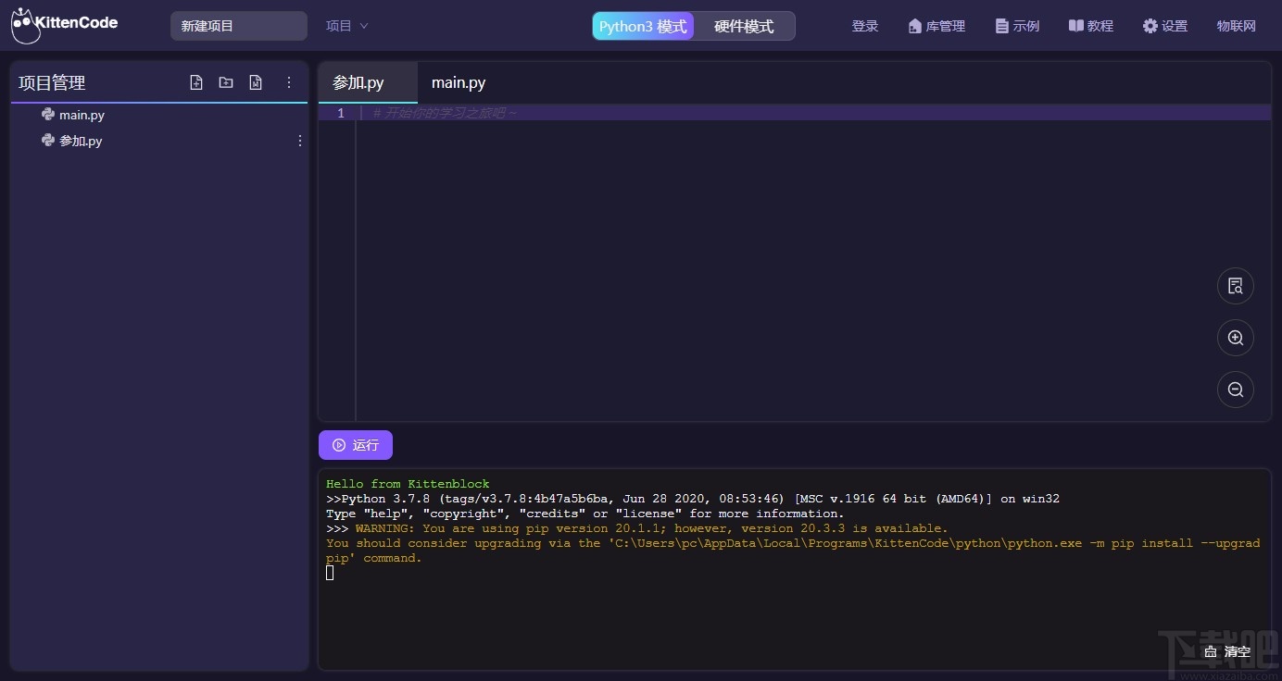Open the 物联网 IoT menu
1282x681 pixels.
pyautogui.click(x=1237, y=26)
